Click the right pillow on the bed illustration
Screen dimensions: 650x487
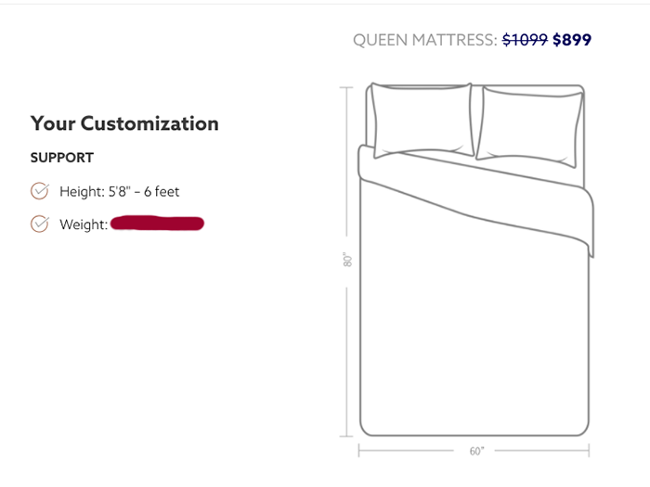coord(529,122)
